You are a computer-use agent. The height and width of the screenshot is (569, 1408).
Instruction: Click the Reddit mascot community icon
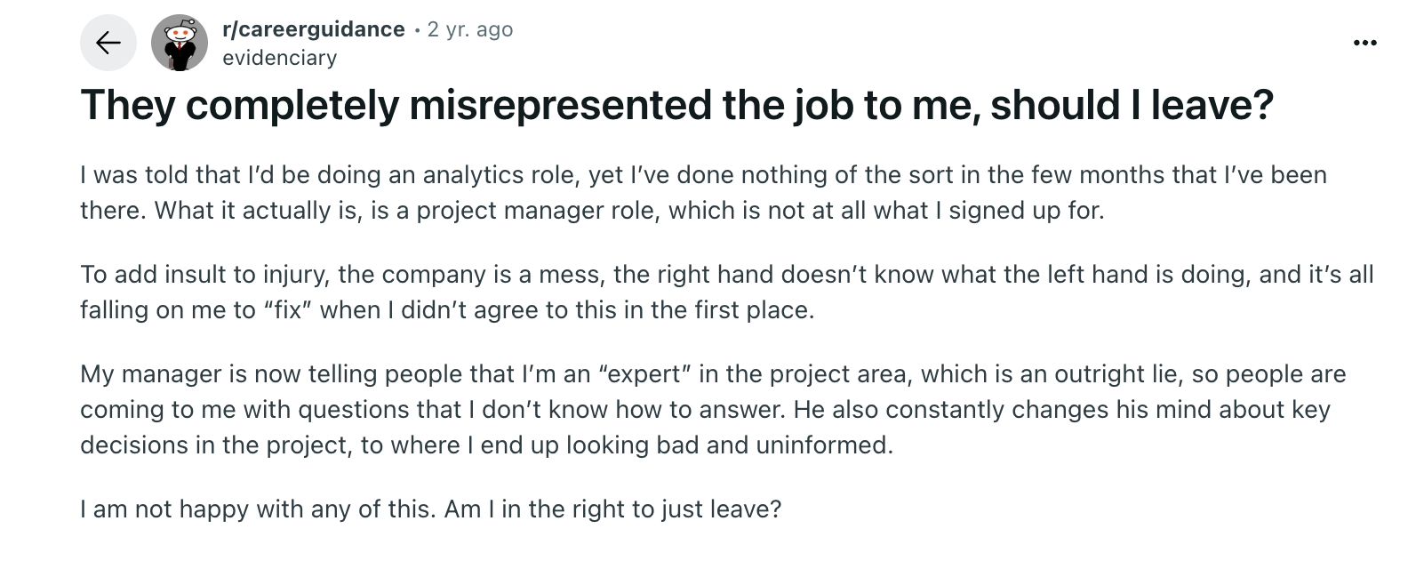[179, 42]
